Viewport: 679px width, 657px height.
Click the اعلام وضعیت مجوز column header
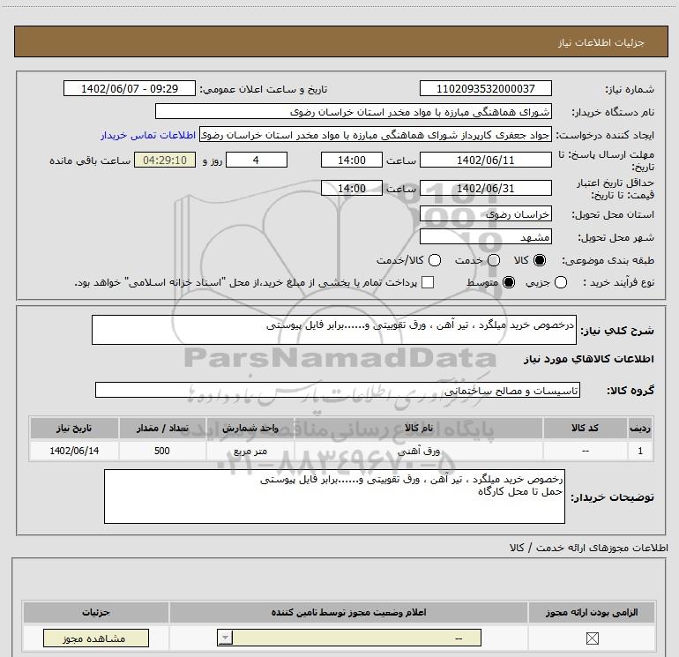pos(348,612)
